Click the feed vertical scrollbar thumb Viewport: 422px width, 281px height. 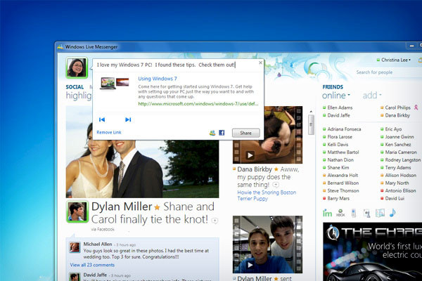point(309,125)
